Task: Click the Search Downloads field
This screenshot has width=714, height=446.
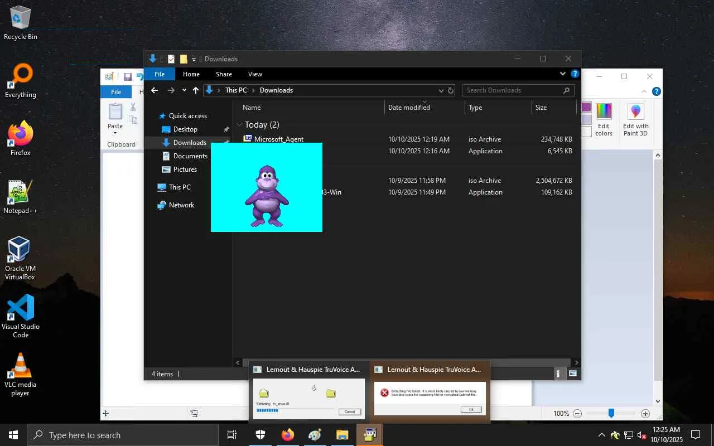Action: tap(518, 90)
